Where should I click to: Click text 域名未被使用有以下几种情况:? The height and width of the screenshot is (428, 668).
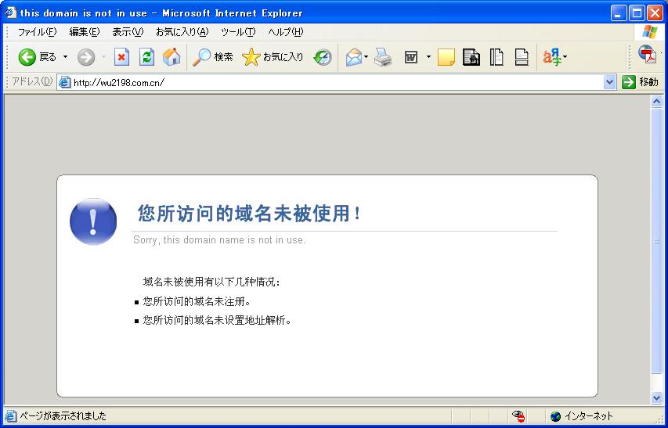pos(211,282)
